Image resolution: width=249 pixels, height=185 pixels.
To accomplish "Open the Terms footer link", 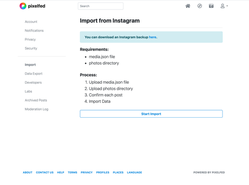I will click(x=72, y=173).
